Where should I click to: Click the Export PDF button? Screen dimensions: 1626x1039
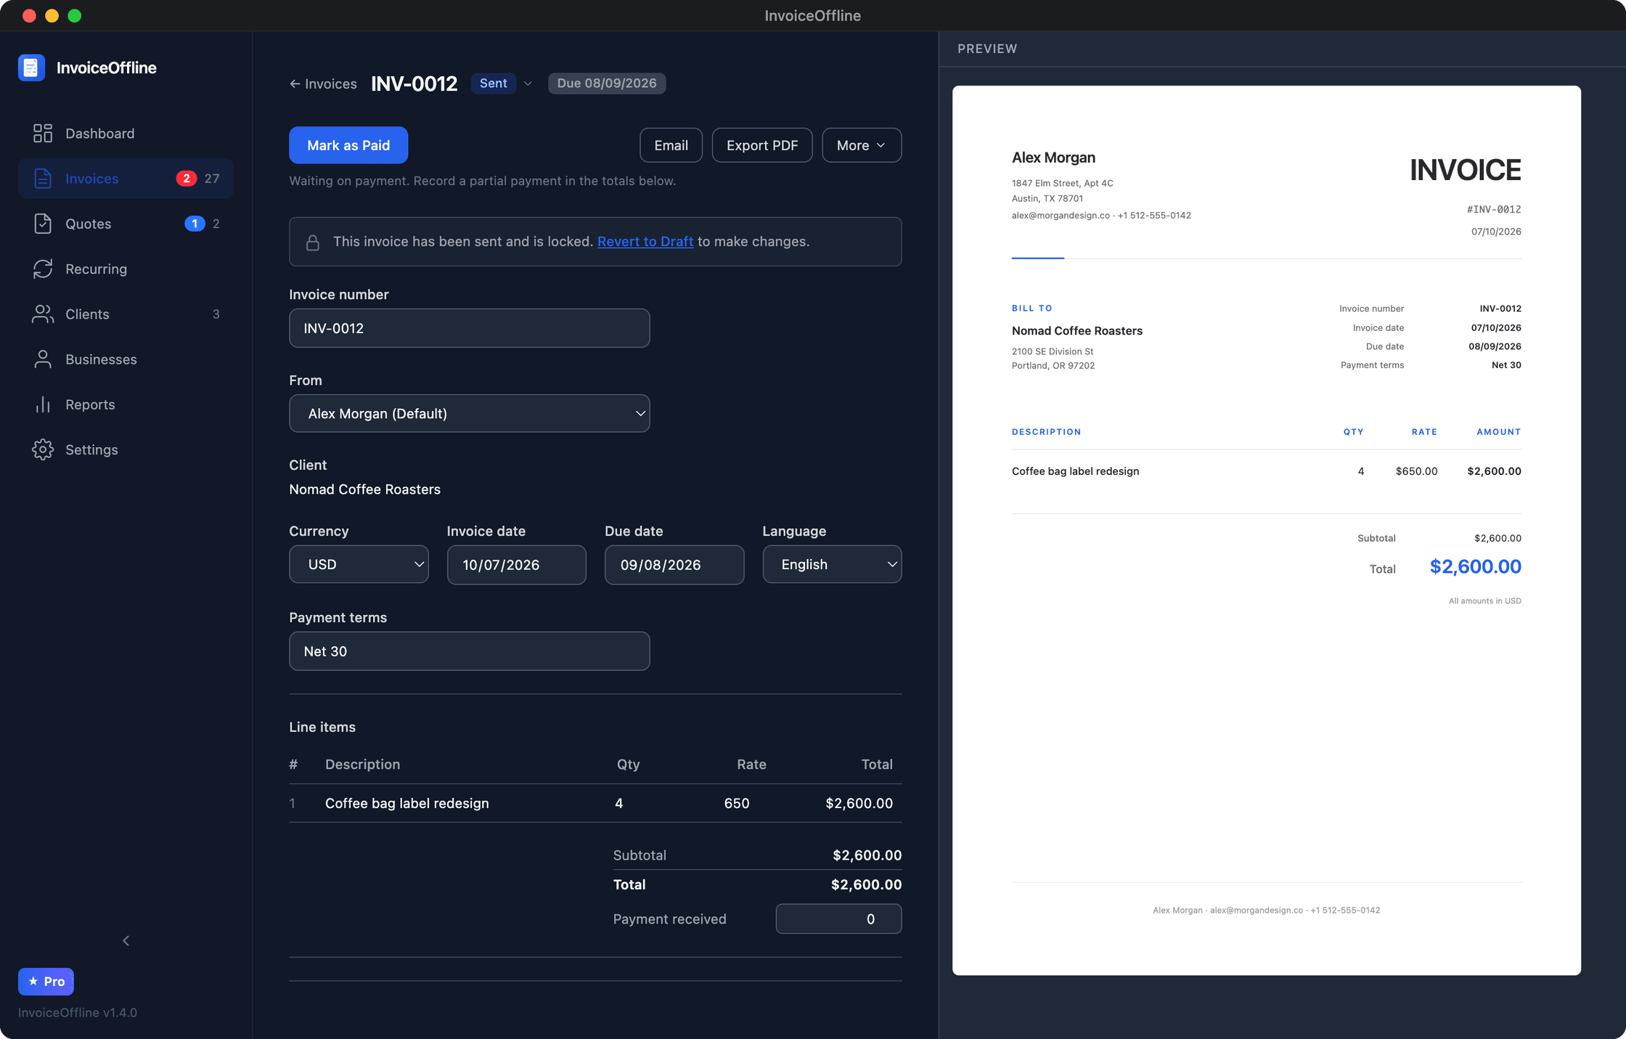762,145
